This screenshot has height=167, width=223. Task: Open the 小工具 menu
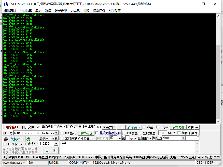click(x=75, y=10)
